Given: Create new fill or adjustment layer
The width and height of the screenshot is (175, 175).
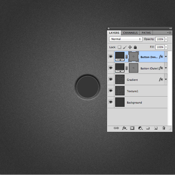Looking at the screenshot, I should click(x=140, y=128).
